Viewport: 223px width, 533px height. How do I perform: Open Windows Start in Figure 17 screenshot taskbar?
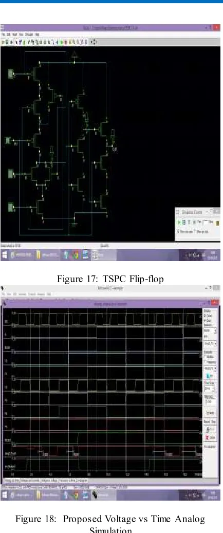4,255
